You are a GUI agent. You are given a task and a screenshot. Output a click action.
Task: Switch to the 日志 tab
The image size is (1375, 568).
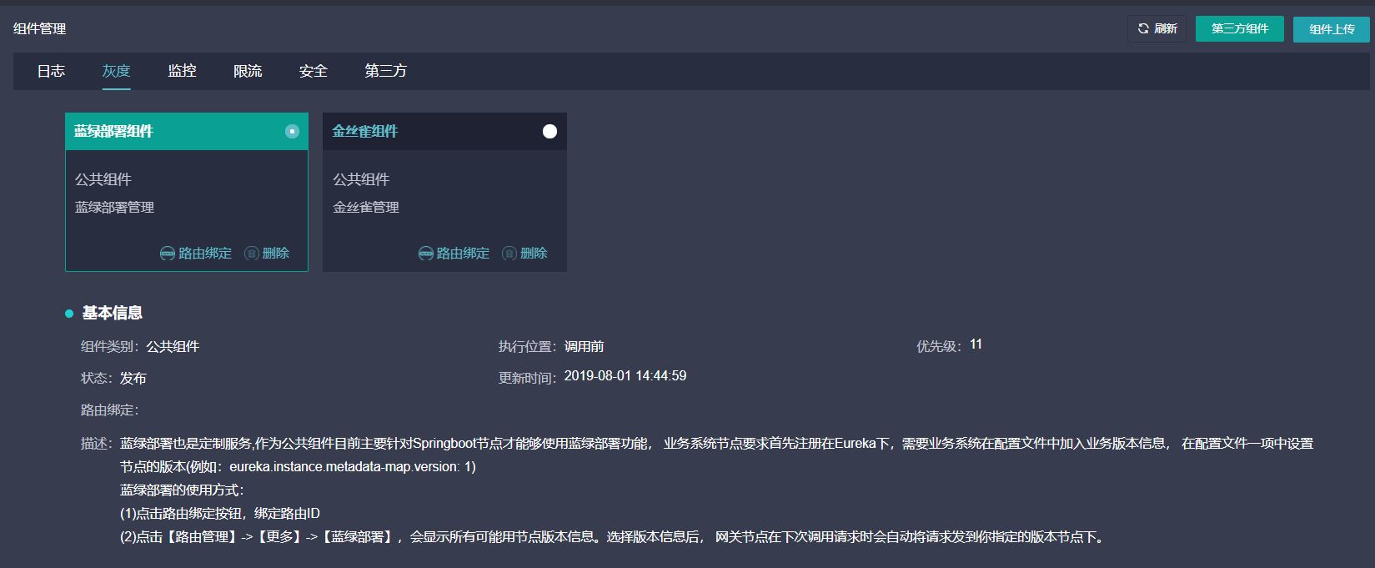click(x=51, y=71)
